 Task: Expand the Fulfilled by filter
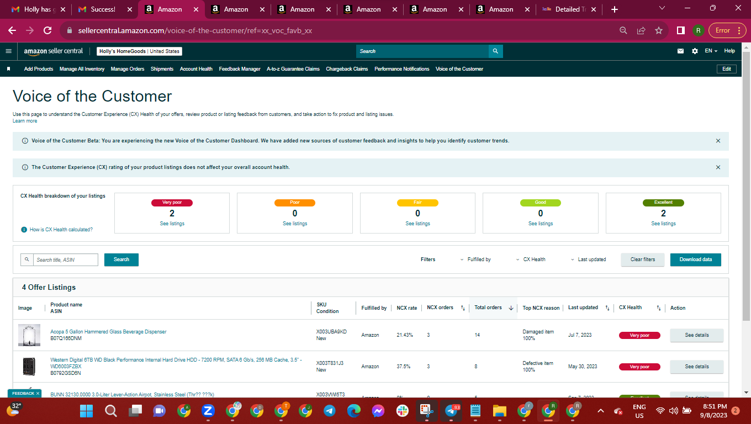coord(475,259)
